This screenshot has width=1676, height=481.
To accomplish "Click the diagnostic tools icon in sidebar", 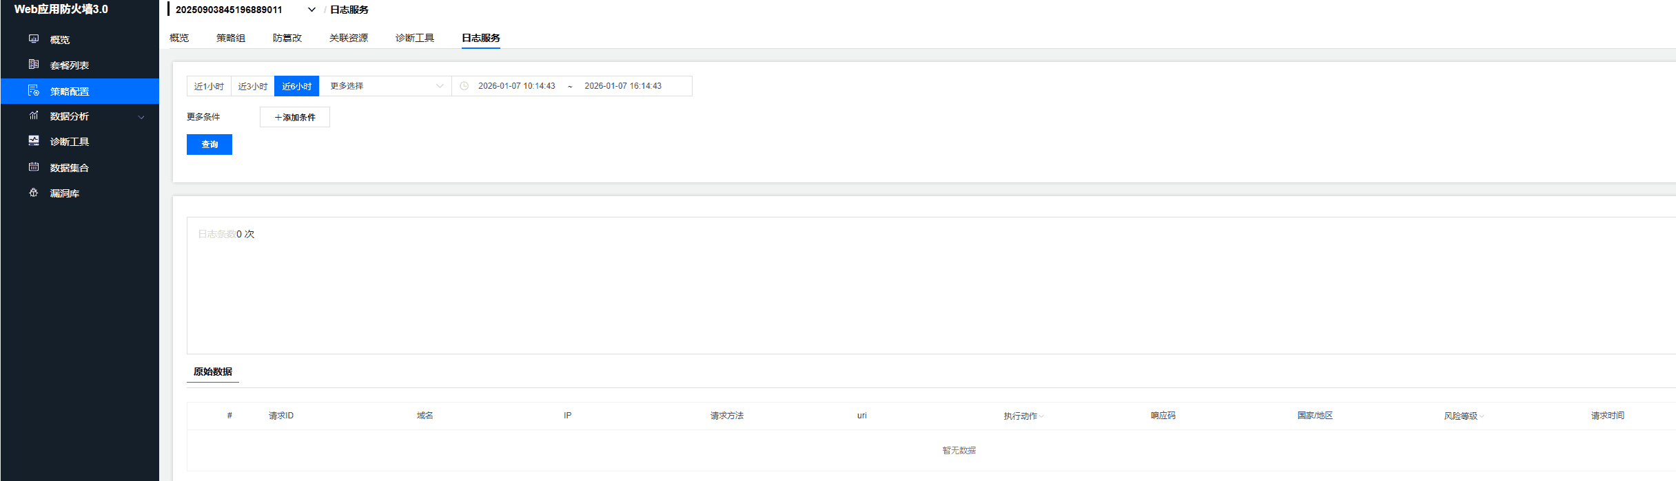I will tap(33, 141).
